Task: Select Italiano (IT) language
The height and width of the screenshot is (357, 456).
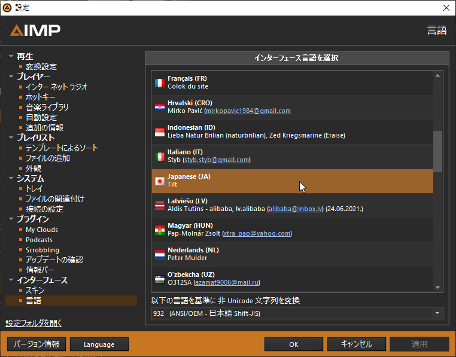Action: (x=293, y=157)
